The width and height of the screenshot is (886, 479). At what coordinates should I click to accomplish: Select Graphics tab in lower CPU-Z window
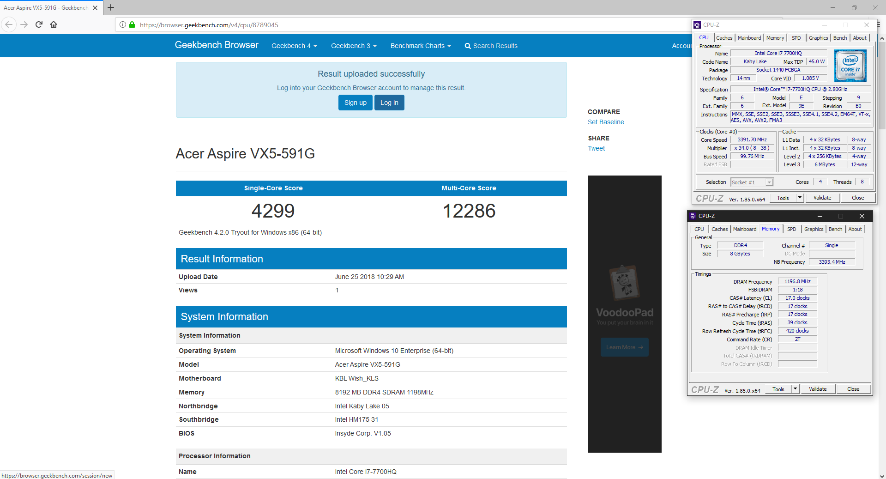pyautogui.click(x=814, y=229)
